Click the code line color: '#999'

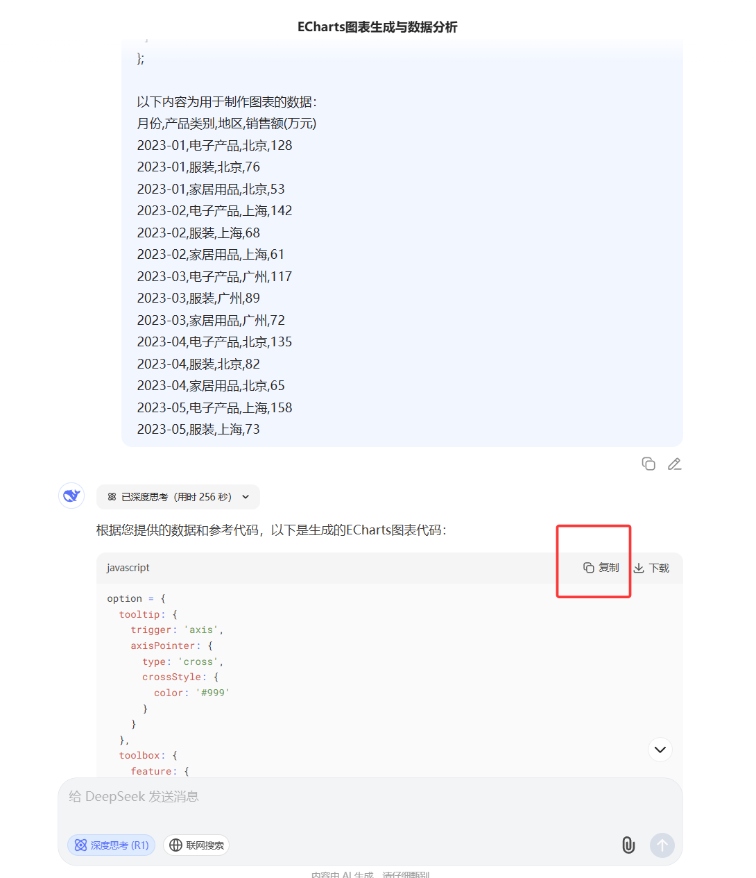tap(192, 693)
